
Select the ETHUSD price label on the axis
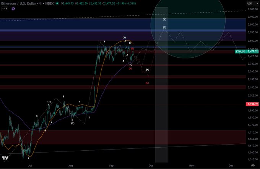(x=240, y=52)
